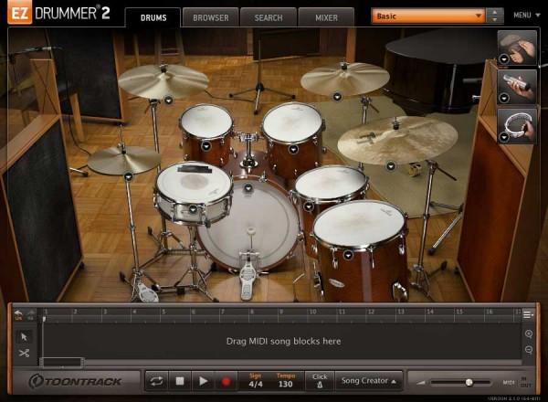
Task: Click the Drag MIDI song blocks area
Action: point(283,341)
